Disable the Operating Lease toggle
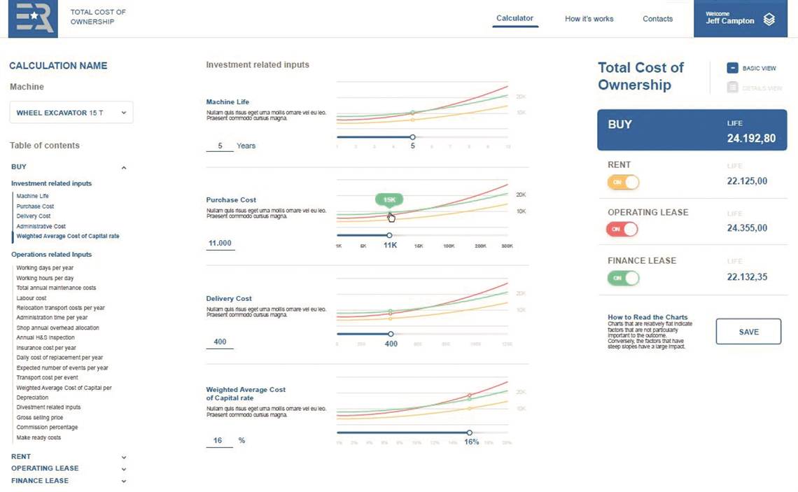798x492 pixels. point(622,229)
